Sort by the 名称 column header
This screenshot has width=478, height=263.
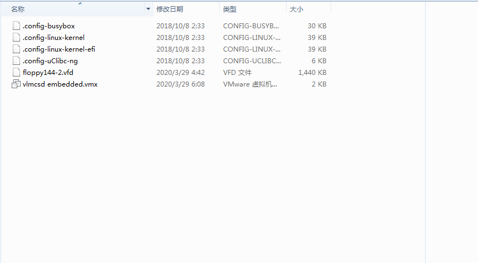click(x=18, y=9)
